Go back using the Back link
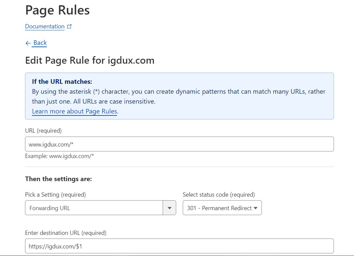Viewport: 354px width, 256px height. [40, 43]
